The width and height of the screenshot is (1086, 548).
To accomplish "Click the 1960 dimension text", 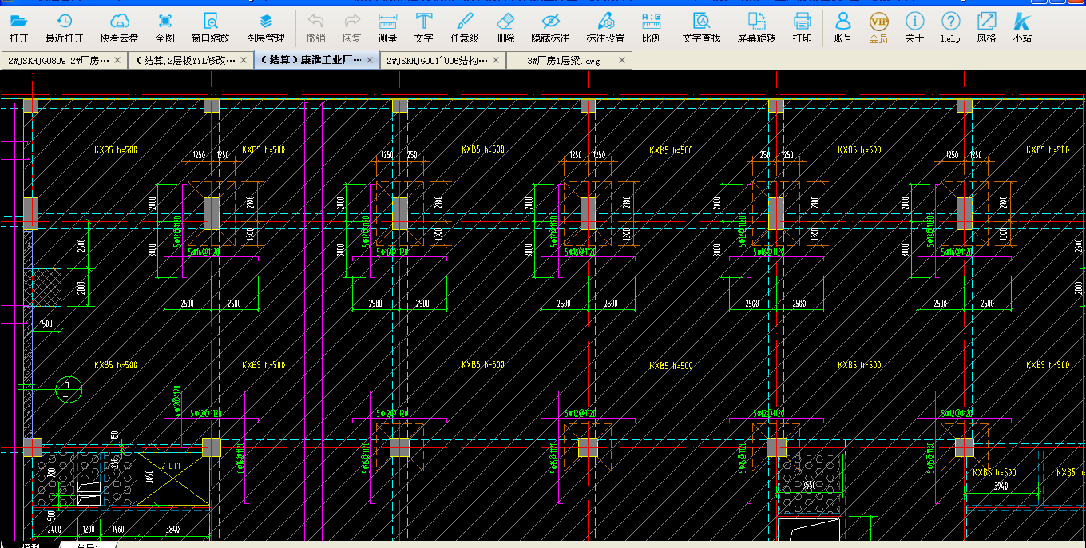I will click(117, 529).
